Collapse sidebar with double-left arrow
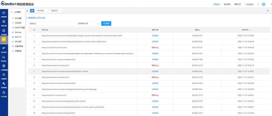This screenshot has width=272, height=116. point(27,11)
